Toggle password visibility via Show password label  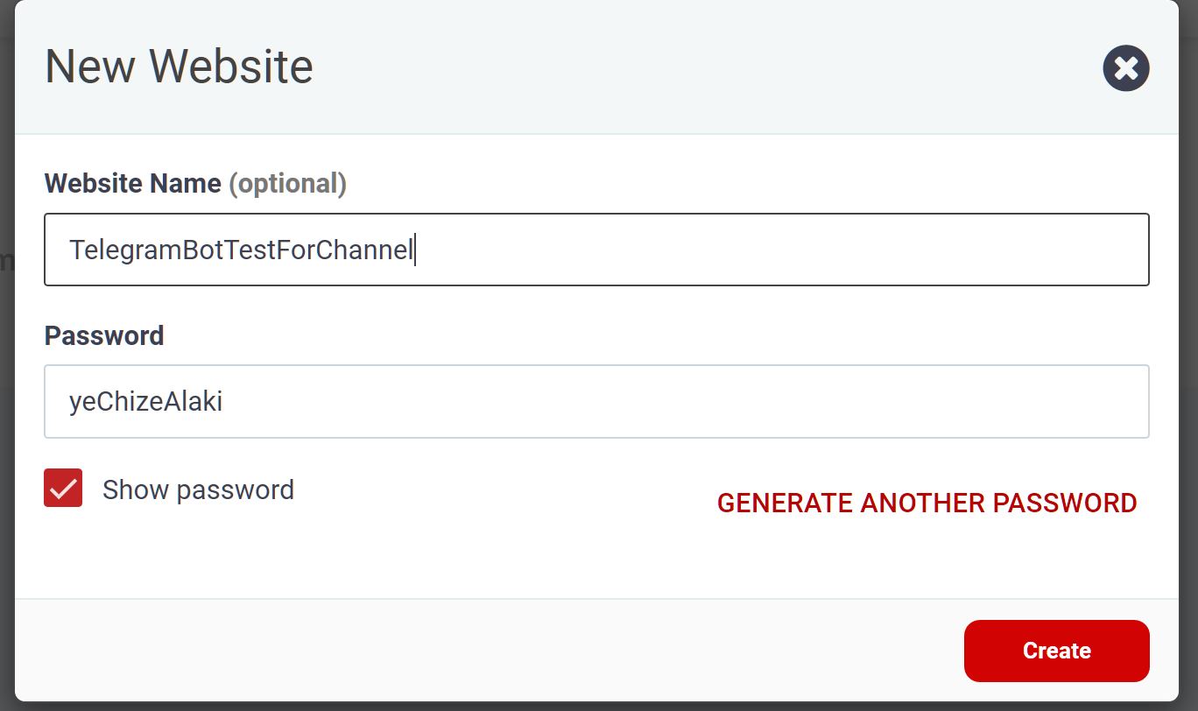pyautogui.click(x=198, y=489)
